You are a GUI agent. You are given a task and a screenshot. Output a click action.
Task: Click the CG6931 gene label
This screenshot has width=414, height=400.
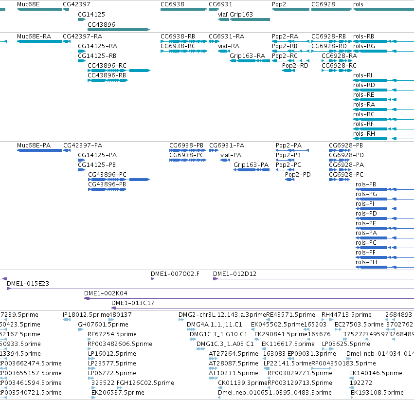220,4
